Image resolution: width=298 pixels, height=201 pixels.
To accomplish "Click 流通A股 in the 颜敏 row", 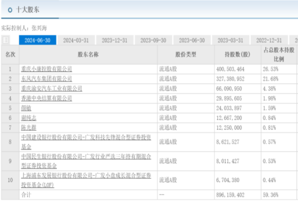I will pyautogui.click(x=168, y=108).
